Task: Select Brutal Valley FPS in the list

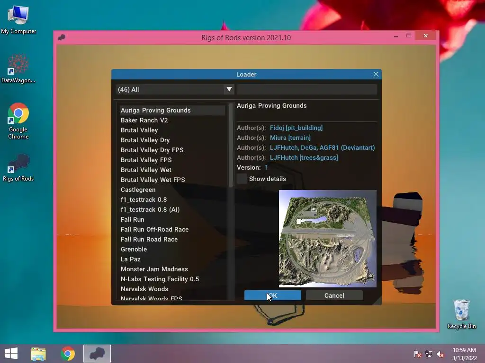Action: 172,160
